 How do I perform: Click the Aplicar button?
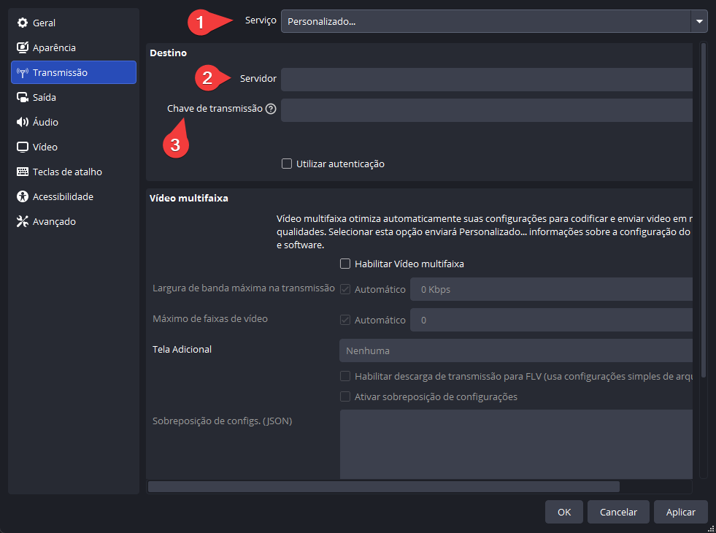pyautogui.click(x=680, y=513)
